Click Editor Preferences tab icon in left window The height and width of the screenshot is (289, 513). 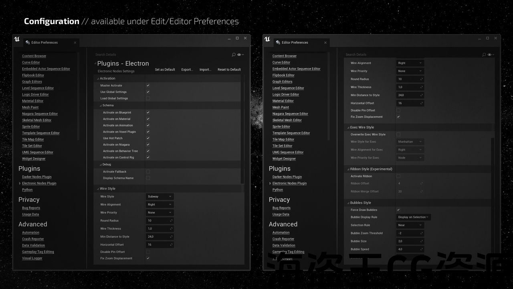tap(28, 43)
